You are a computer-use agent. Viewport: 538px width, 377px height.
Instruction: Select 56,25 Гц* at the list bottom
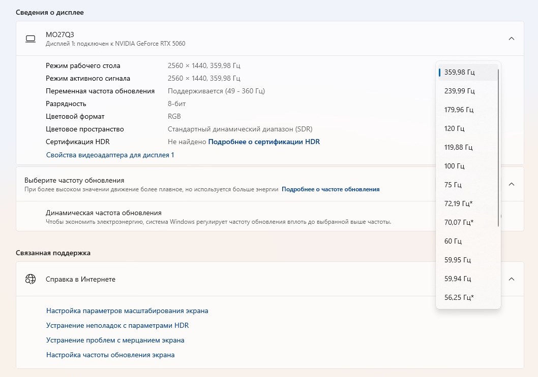[468, 297]
